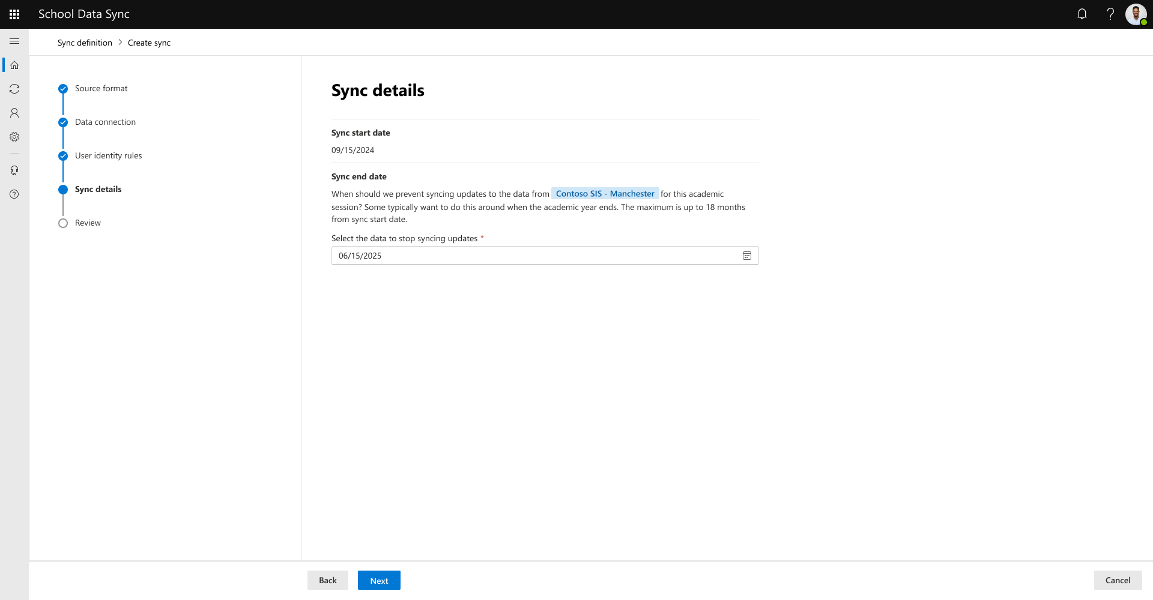Select the Source format step label
The image size is (1153, 600).
[x=101, y=88]
